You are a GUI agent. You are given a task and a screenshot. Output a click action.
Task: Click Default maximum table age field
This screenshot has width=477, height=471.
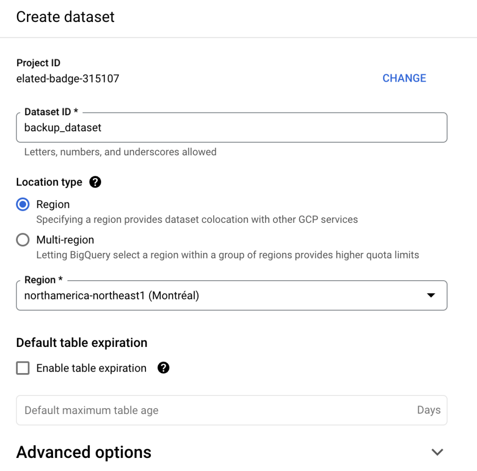pos(232,410)
